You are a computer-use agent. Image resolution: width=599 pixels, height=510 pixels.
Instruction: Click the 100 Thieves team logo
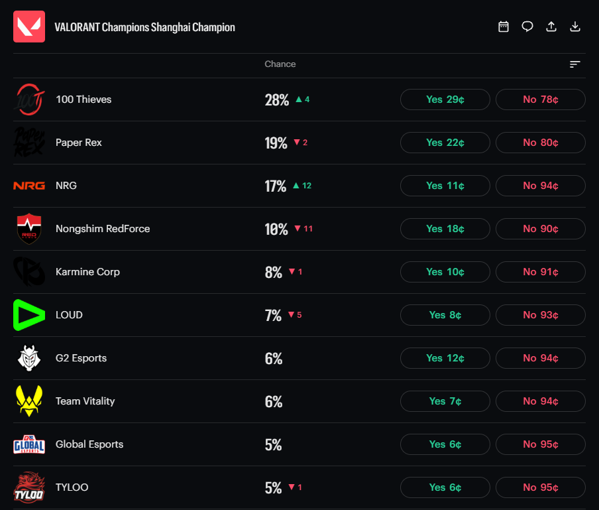pos(29,99)
